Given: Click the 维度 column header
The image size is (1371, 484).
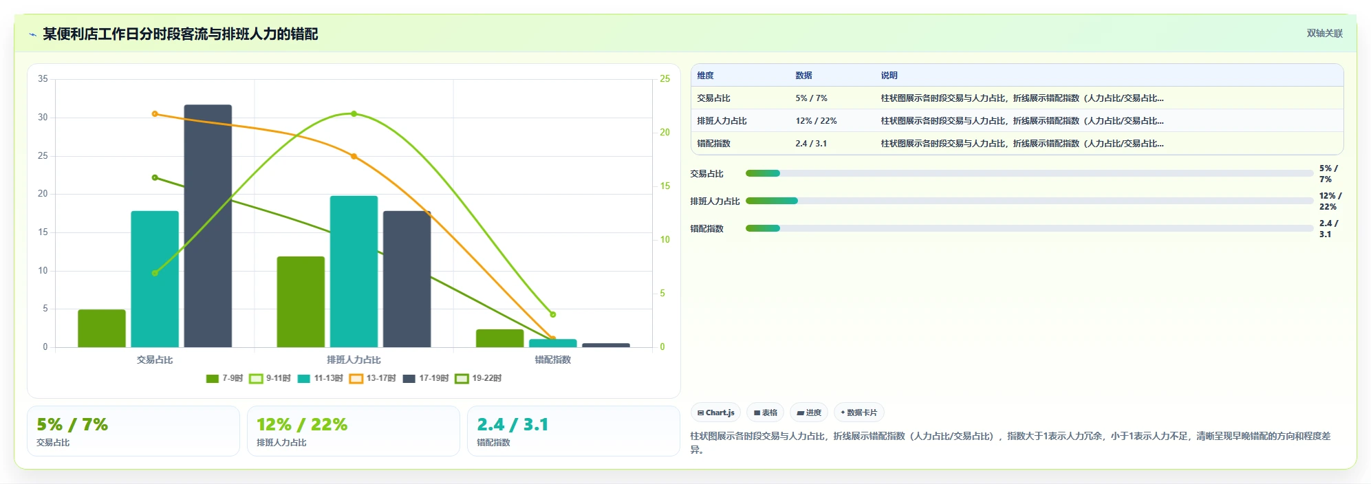Looking at the screenshot, I should (705, 76).
